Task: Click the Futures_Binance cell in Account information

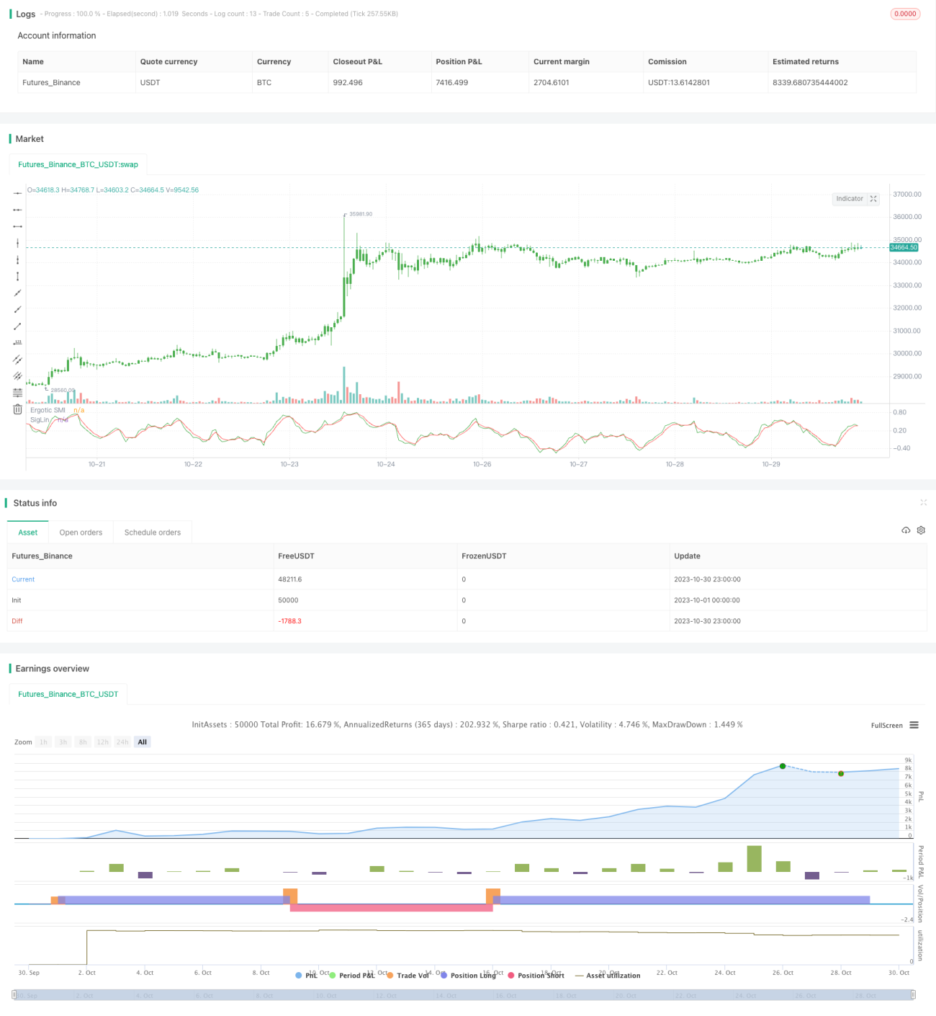Action: (51, 83)
